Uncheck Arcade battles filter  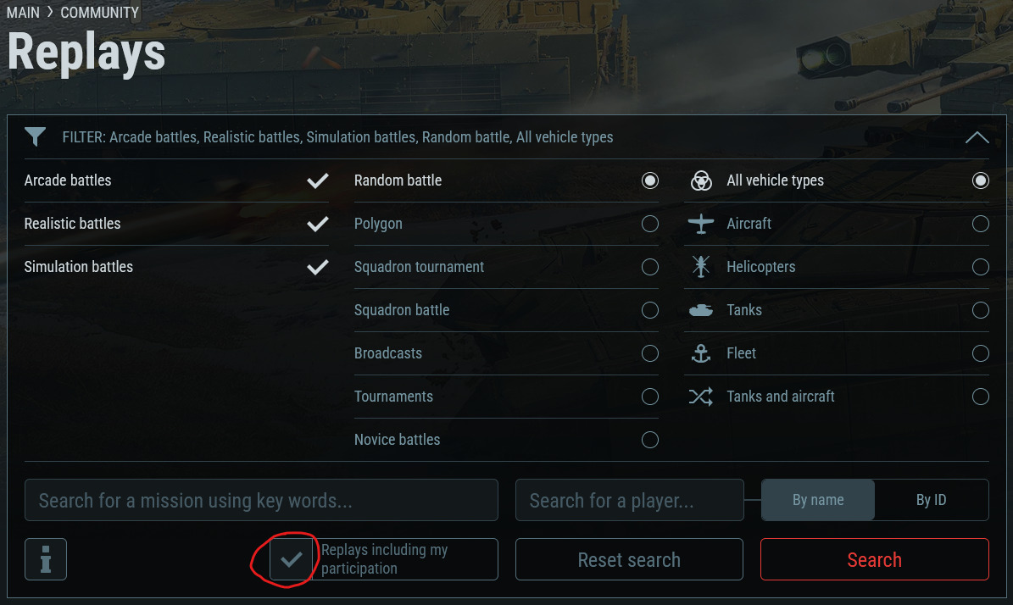[318, 180]
